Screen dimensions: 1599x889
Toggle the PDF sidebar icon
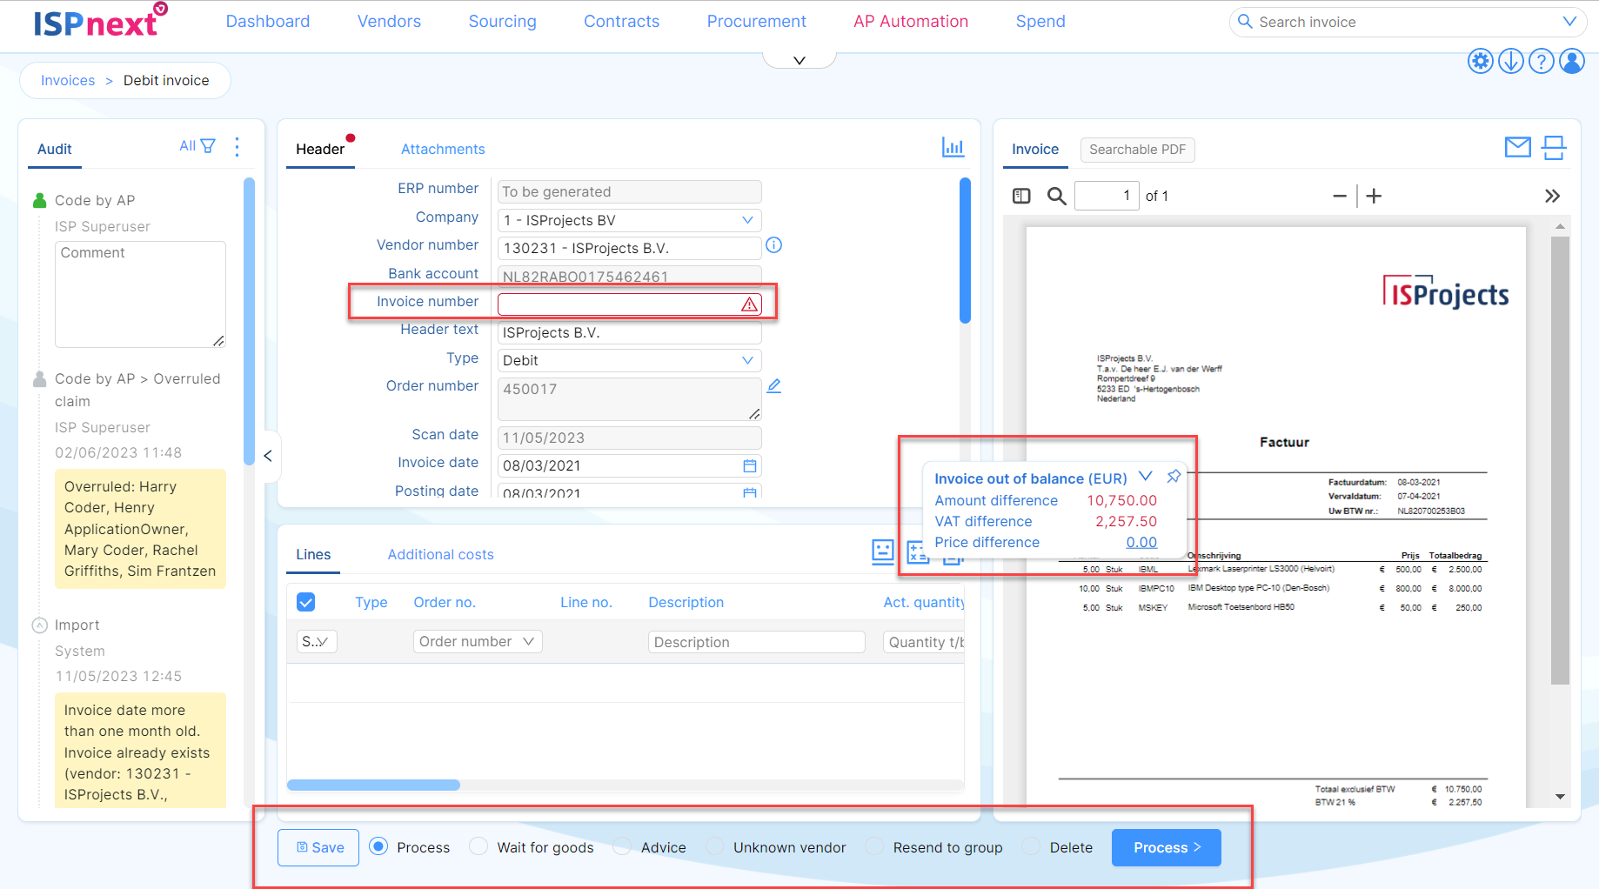tap(1021, 197)
